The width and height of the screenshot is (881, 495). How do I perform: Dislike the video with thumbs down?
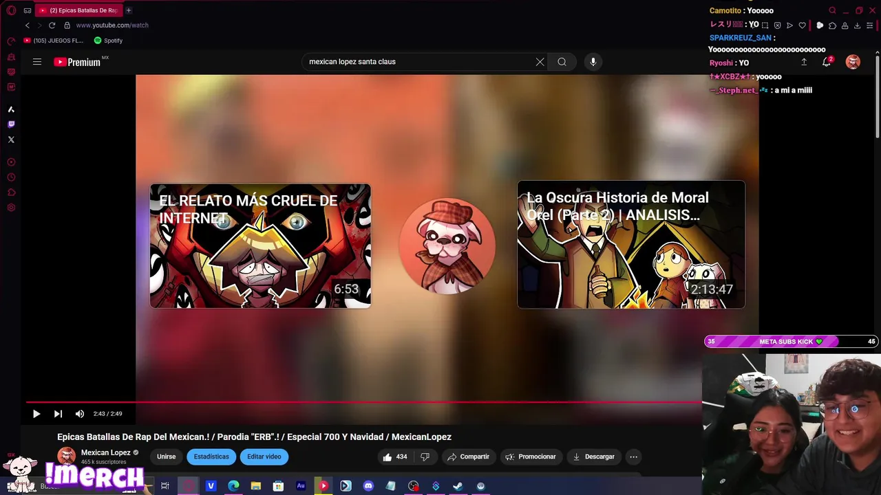click(425, 456)
